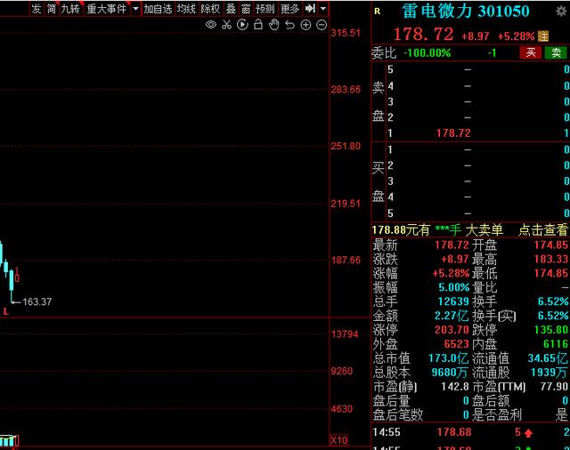Screen dimensions: 570x450
Task: Click the red up arrow in 14:55 row
Action: (x=528, y=432)
